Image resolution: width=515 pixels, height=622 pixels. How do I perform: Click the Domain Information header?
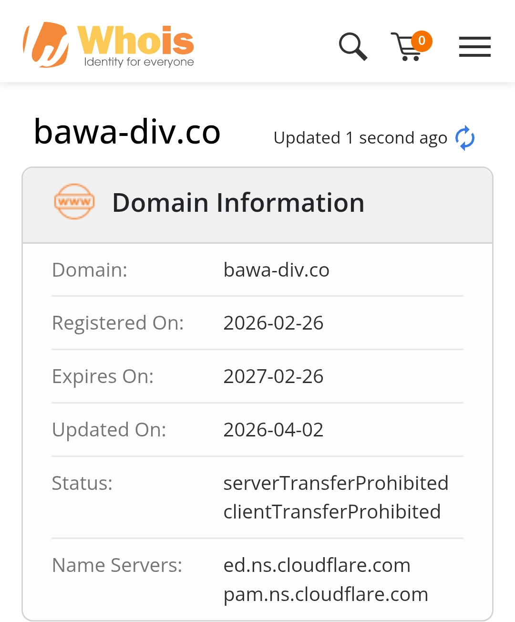(238, 203)
